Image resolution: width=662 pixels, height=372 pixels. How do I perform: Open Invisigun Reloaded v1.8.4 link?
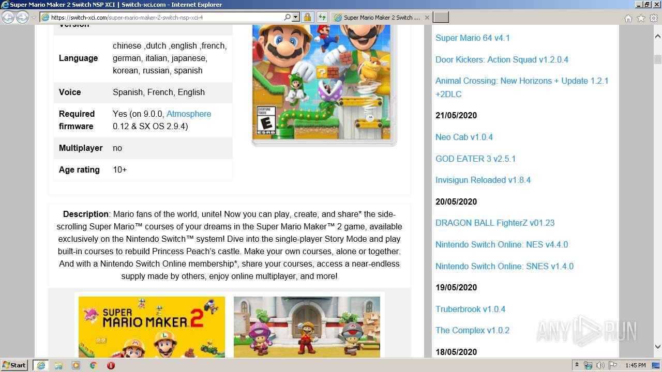pyautogui.click(x=483, y=180)
